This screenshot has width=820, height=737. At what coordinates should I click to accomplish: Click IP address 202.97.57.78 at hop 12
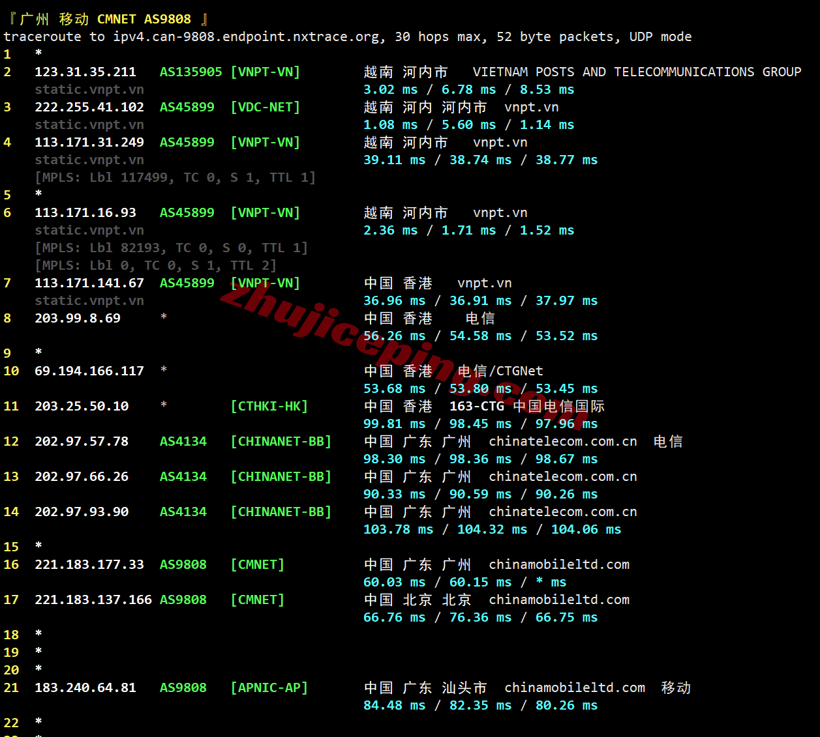click(81, 441)
